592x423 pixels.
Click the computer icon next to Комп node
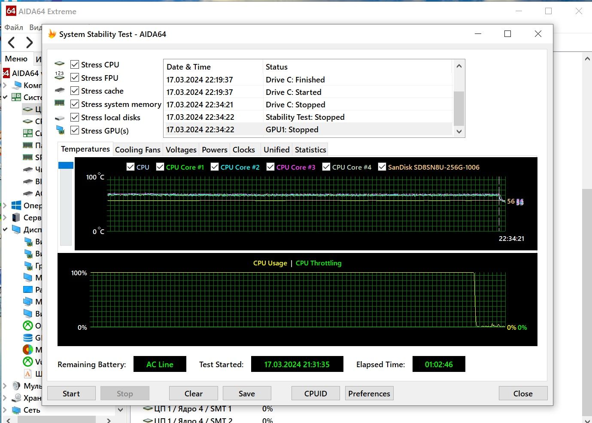17,85
